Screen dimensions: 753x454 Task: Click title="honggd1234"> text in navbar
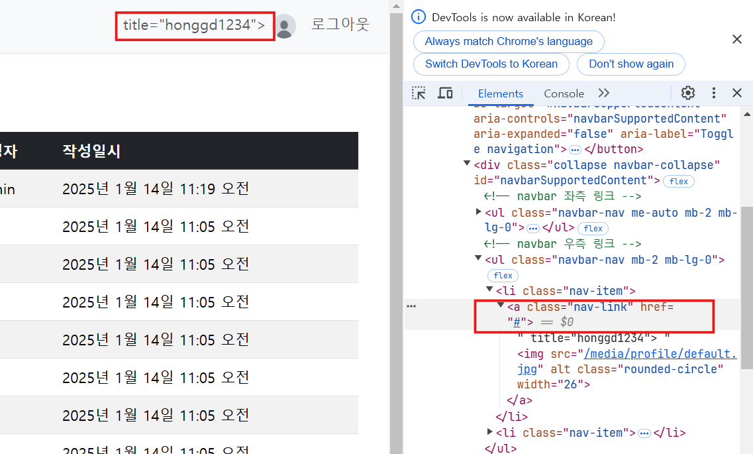tap(194, 25)
